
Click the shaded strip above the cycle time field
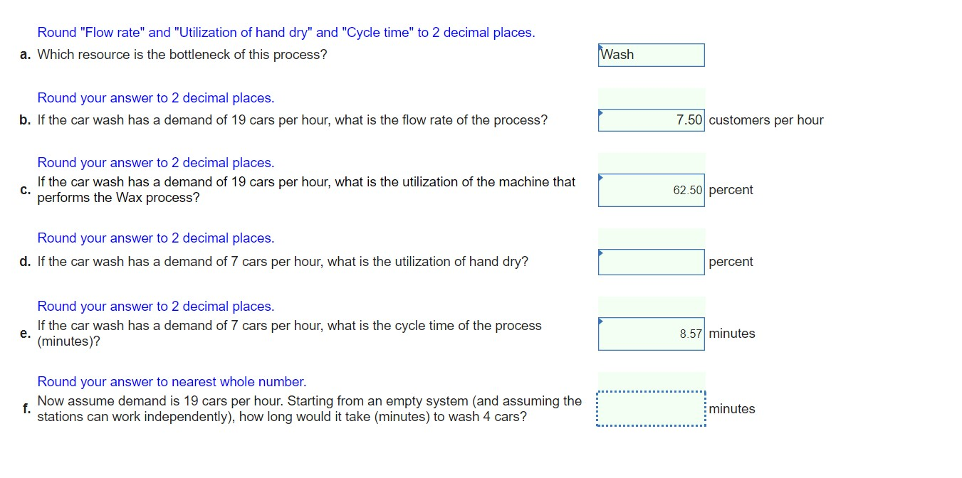[649, 306]
